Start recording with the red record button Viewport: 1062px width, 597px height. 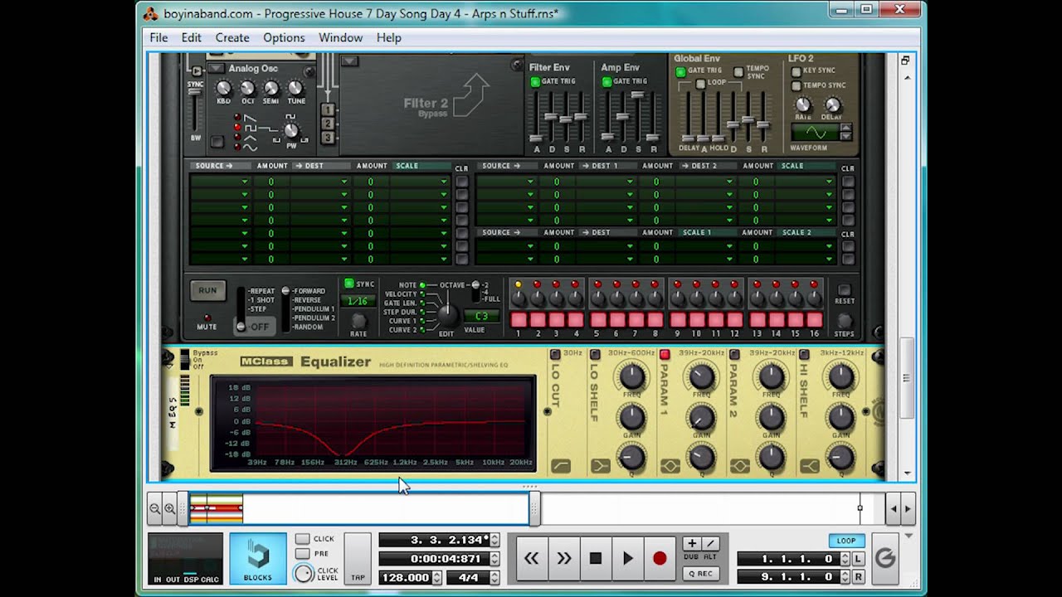pyautogui.click(x=660, y=558)
